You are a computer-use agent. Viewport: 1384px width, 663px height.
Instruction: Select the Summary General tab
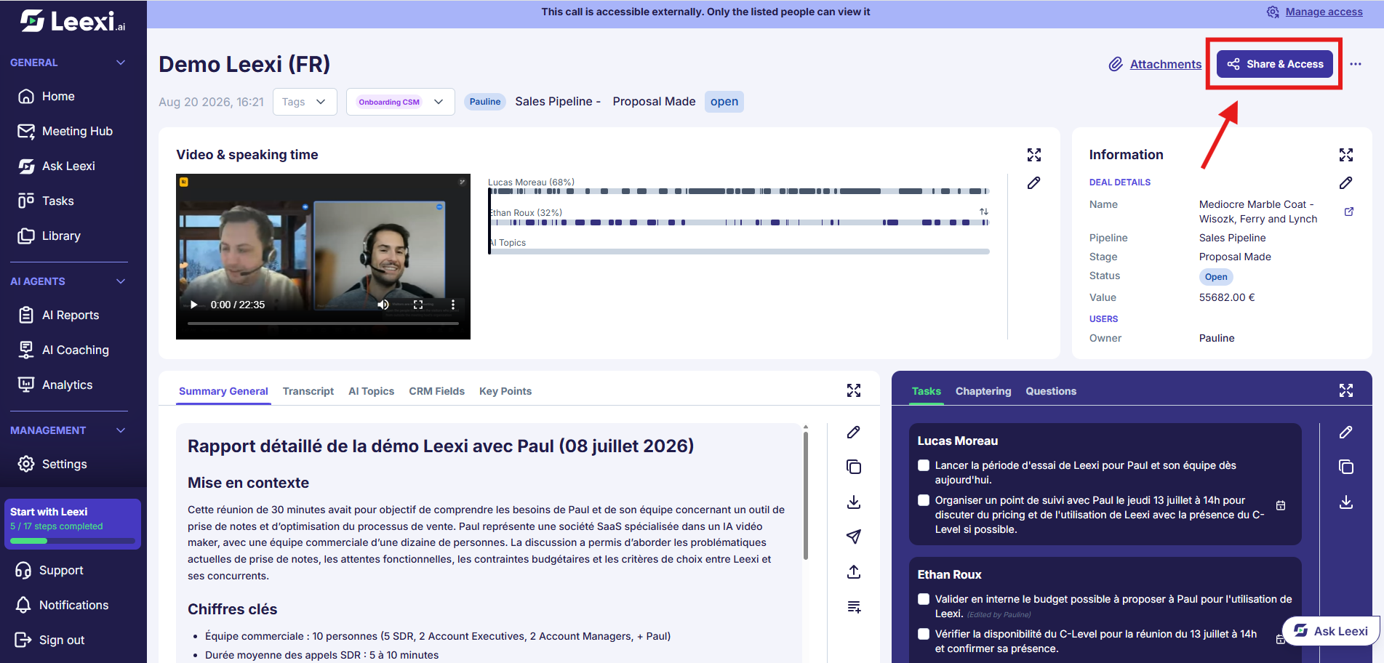pyautogui.click(x=223, y=391)
